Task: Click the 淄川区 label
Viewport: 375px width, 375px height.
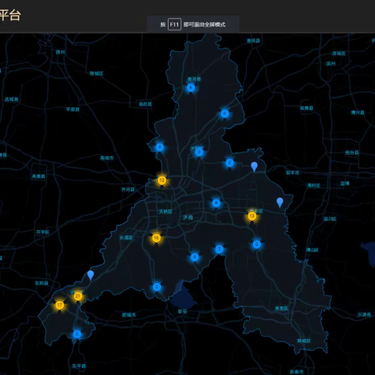Action: pyautogui.click(x=330, y=219)
